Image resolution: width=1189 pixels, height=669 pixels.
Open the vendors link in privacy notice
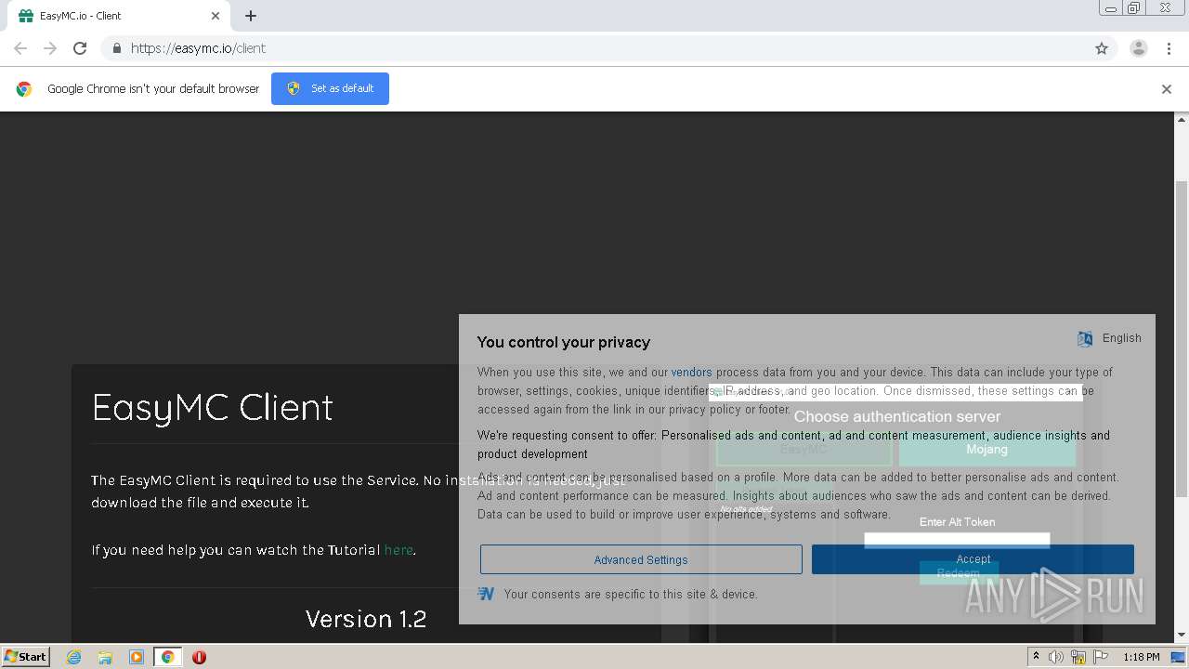tap(691, 372)
